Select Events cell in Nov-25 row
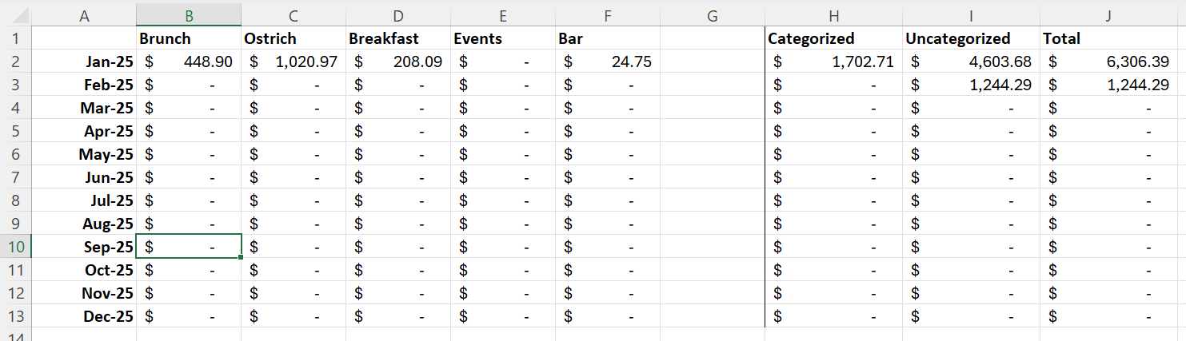Image resolution: width=1186 pixels, height=341 pixels. click(x=502, y=293)
